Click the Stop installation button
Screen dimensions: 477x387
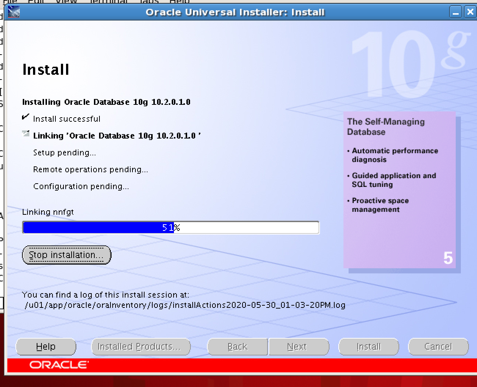[x=66, y=255]
